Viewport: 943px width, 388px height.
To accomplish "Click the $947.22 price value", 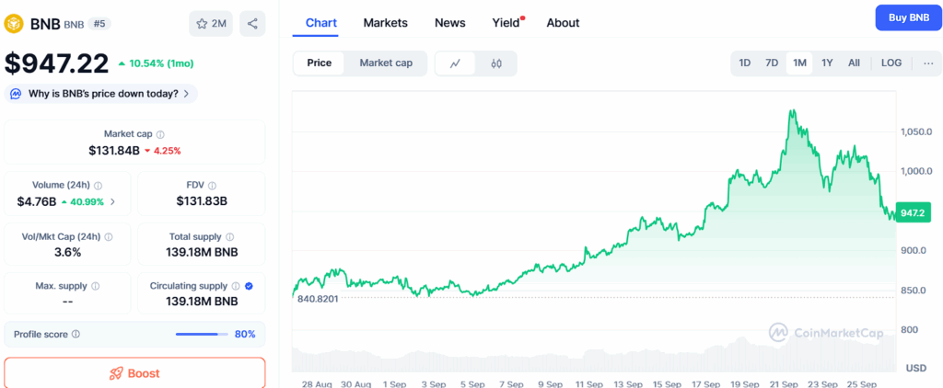I will pyautogui.click(x=57, y=63).
